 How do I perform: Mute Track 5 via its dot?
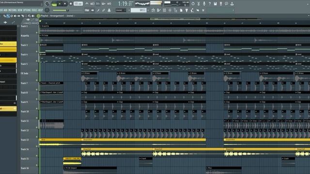[37, 71]
